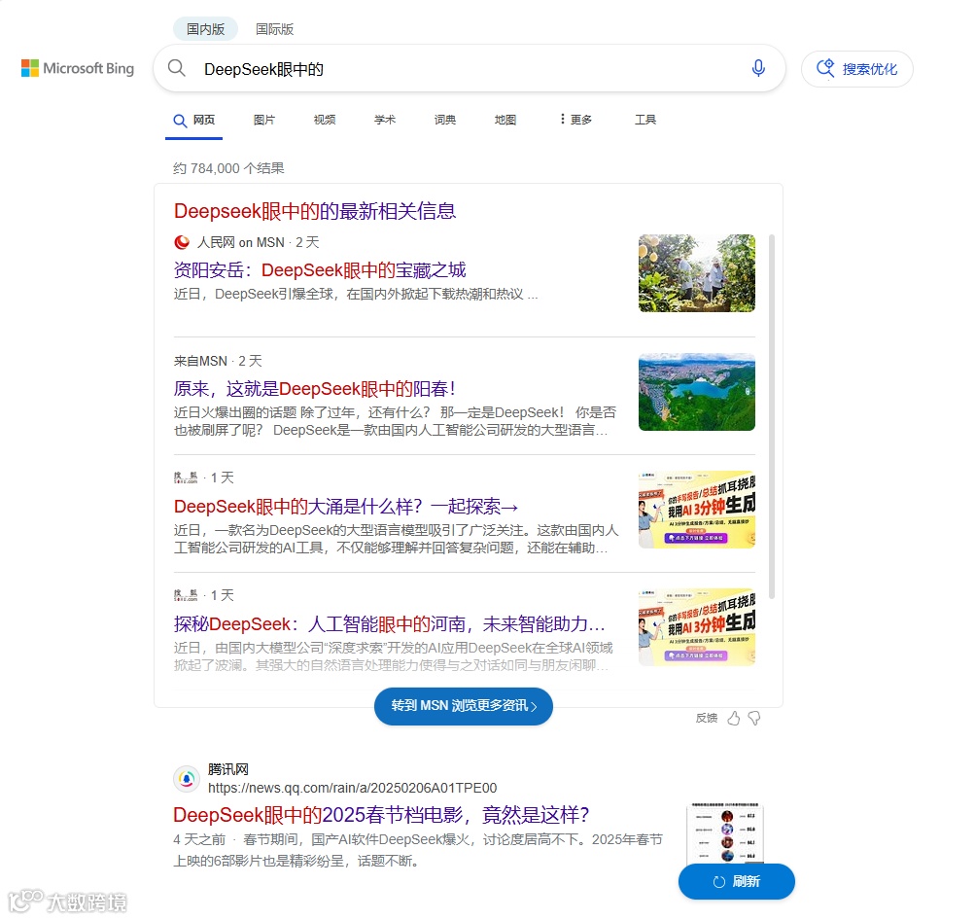
Task: Click the news card vertical scrollbar
Action: point(772,417)
